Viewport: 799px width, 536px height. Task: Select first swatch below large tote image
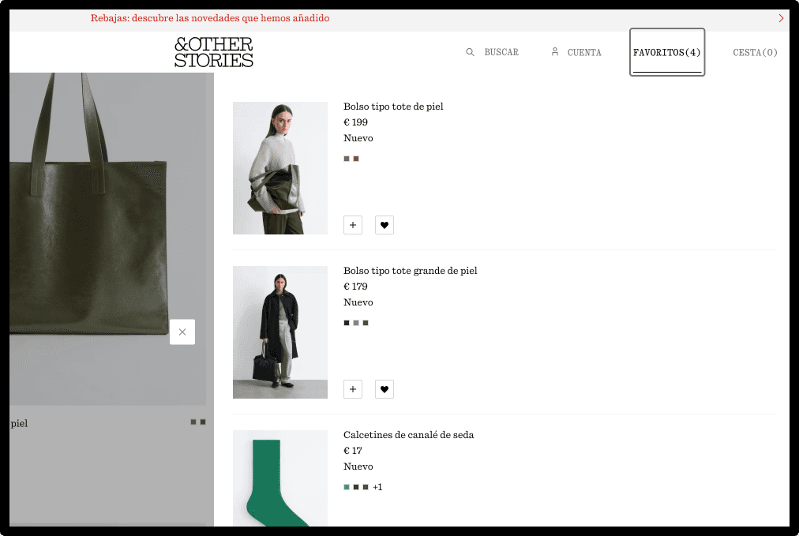click(193, 422)
